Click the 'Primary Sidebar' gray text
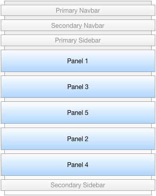Viewport: 156px width, 196px height. point(78,40)
